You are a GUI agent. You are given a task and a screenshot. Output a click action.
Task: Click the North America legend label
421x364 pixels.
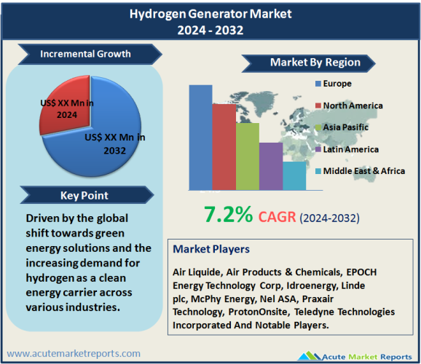click(x=353, y=106)
